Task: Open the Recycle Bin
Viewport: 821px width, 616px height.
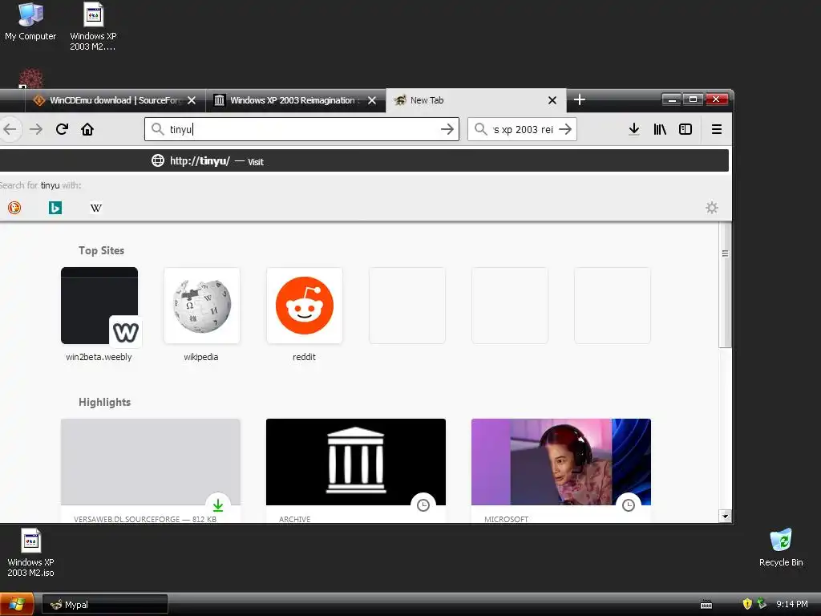Action: 781,548
